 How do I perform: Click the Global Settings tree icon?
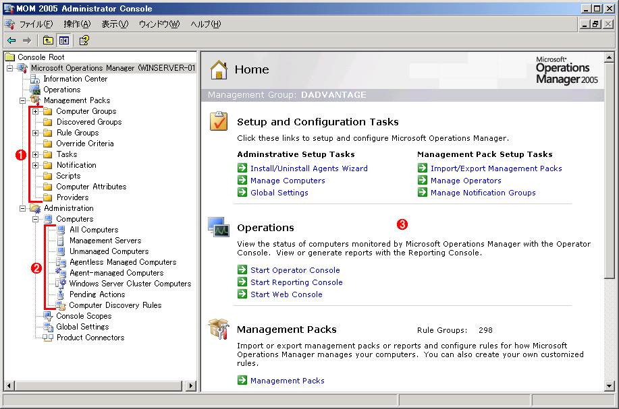coord(48,327)
